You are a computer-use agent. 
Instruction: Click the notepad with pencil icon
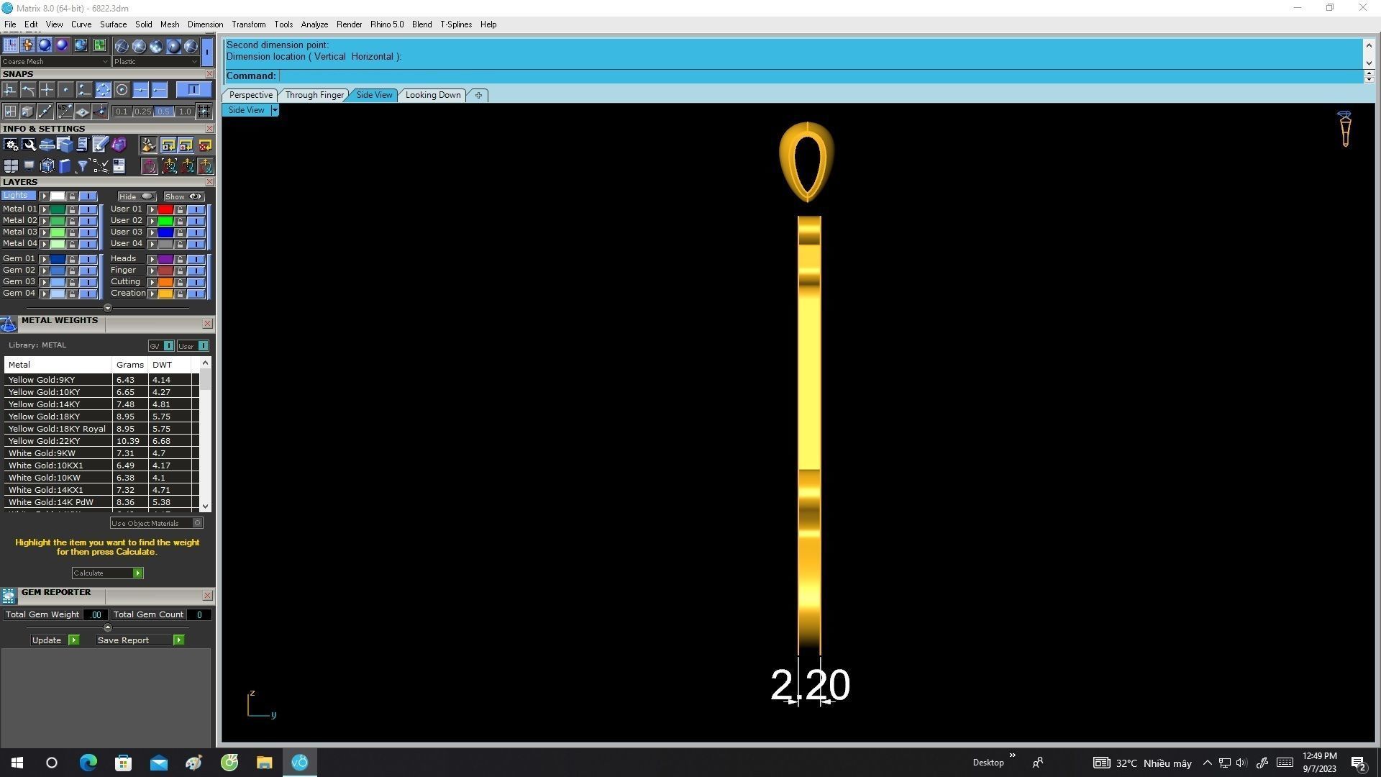(x=100, y=145)
